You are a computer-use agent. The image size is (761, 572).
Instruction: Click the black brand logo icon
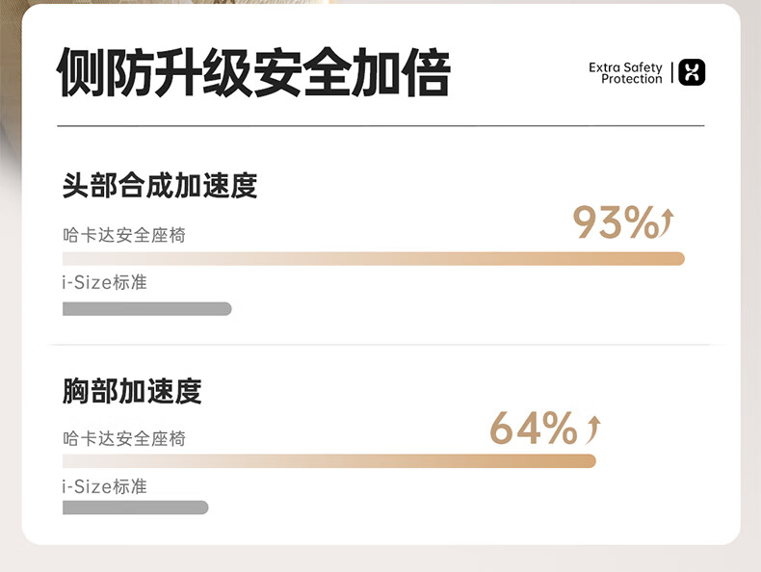click(692, 72)
